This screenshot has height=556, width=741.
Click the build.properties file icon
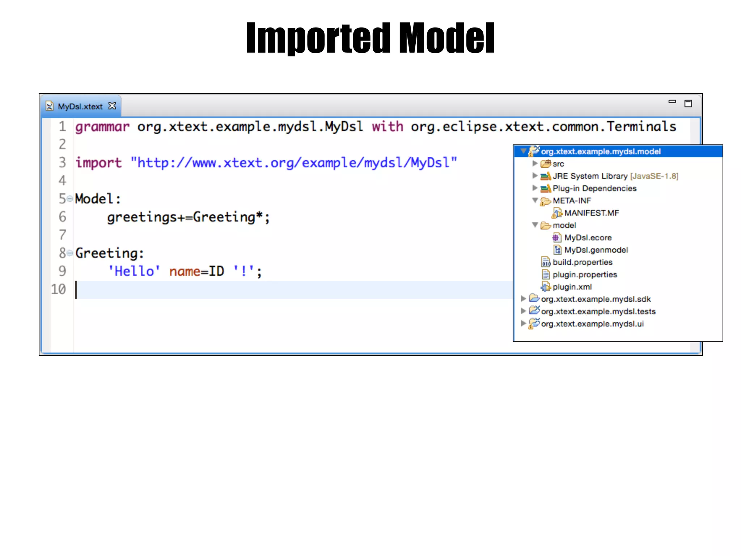coord(546,262)
